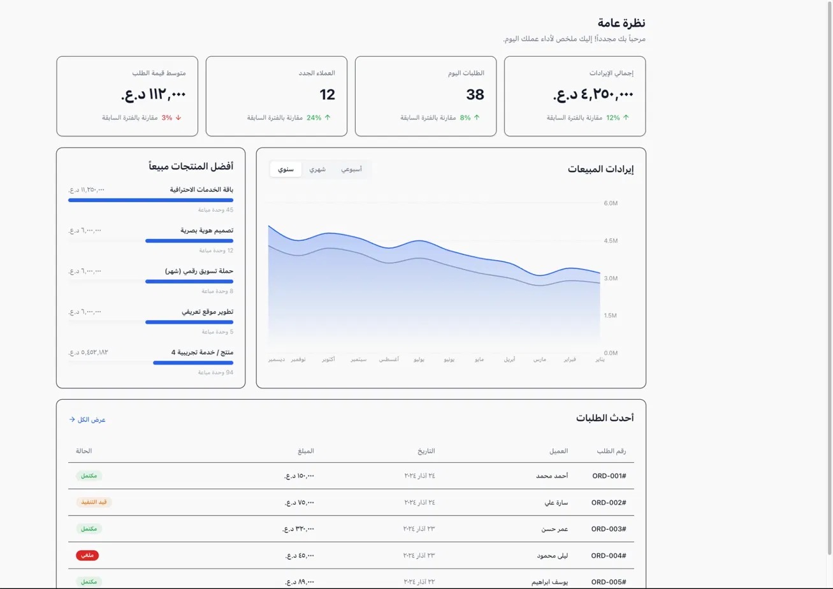This screenshot has height=589, width=833.
Task: Click customer name سارة علي
Action: click(x=556, y=502)
